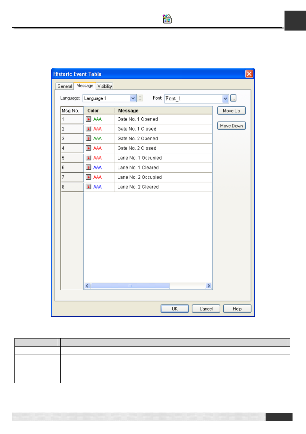Select message text 'Gate No. 2 Closed'
The image size is (306, 434).
(x=137, y=148)
